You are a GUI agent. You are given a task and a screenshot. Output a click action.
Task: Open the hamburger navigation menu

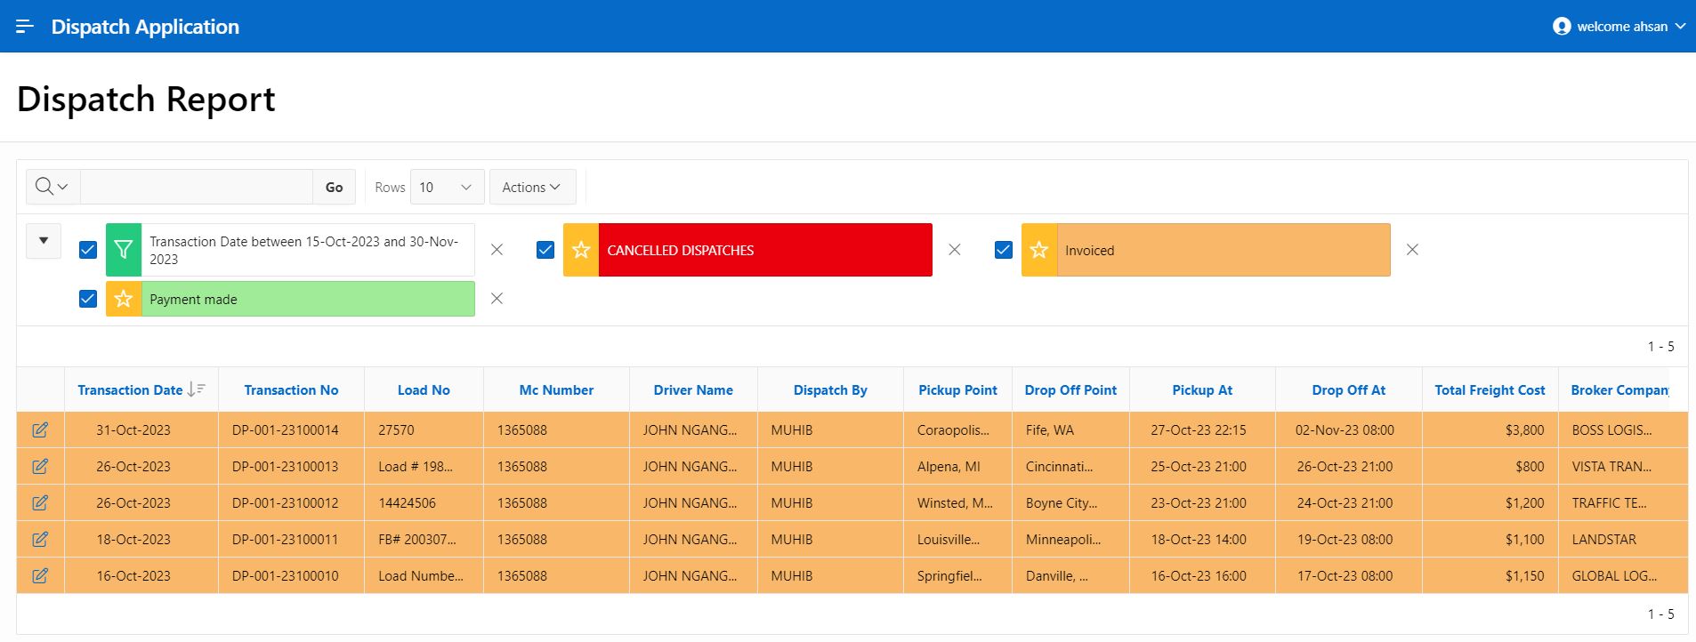[x=25, y=27]
